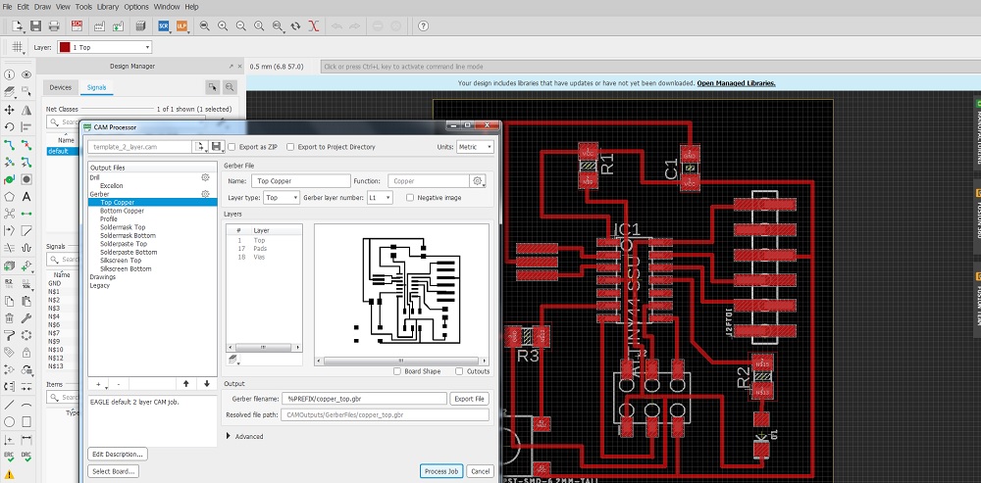Click the Switch to Schematic icon
Image resolution: width=981 pixels, height=483 pixels.
pos(76,24)
